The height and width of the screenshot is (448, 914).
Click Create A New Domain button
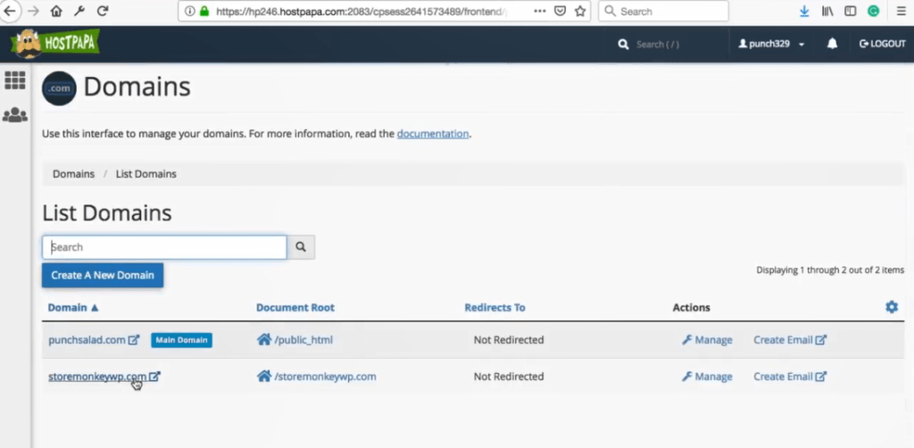click(x=103, y=275)
